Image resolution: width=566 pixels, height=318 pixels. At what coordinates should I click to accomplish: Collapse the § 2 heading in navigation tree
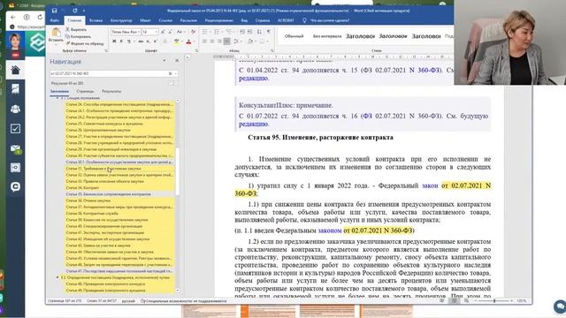(57, 277)
